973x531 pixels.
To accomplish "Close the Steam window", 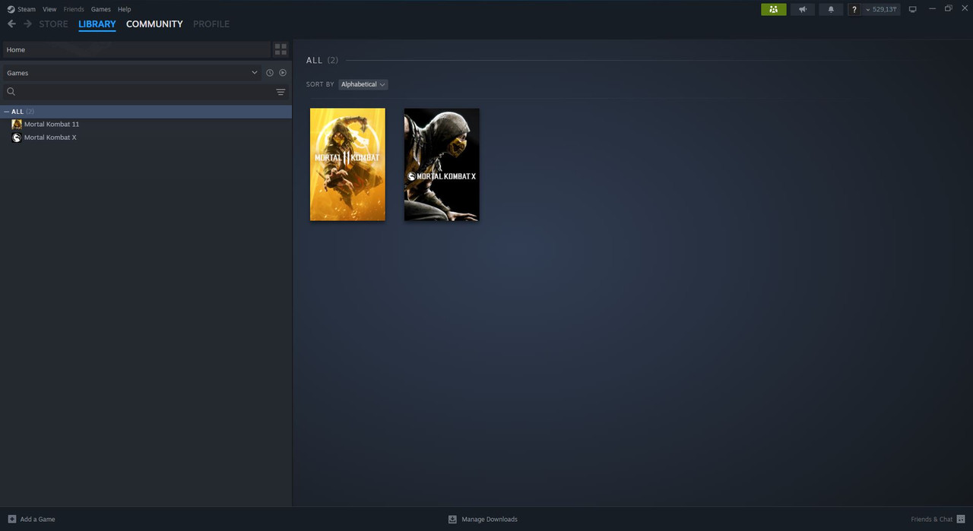I will 964,8.
